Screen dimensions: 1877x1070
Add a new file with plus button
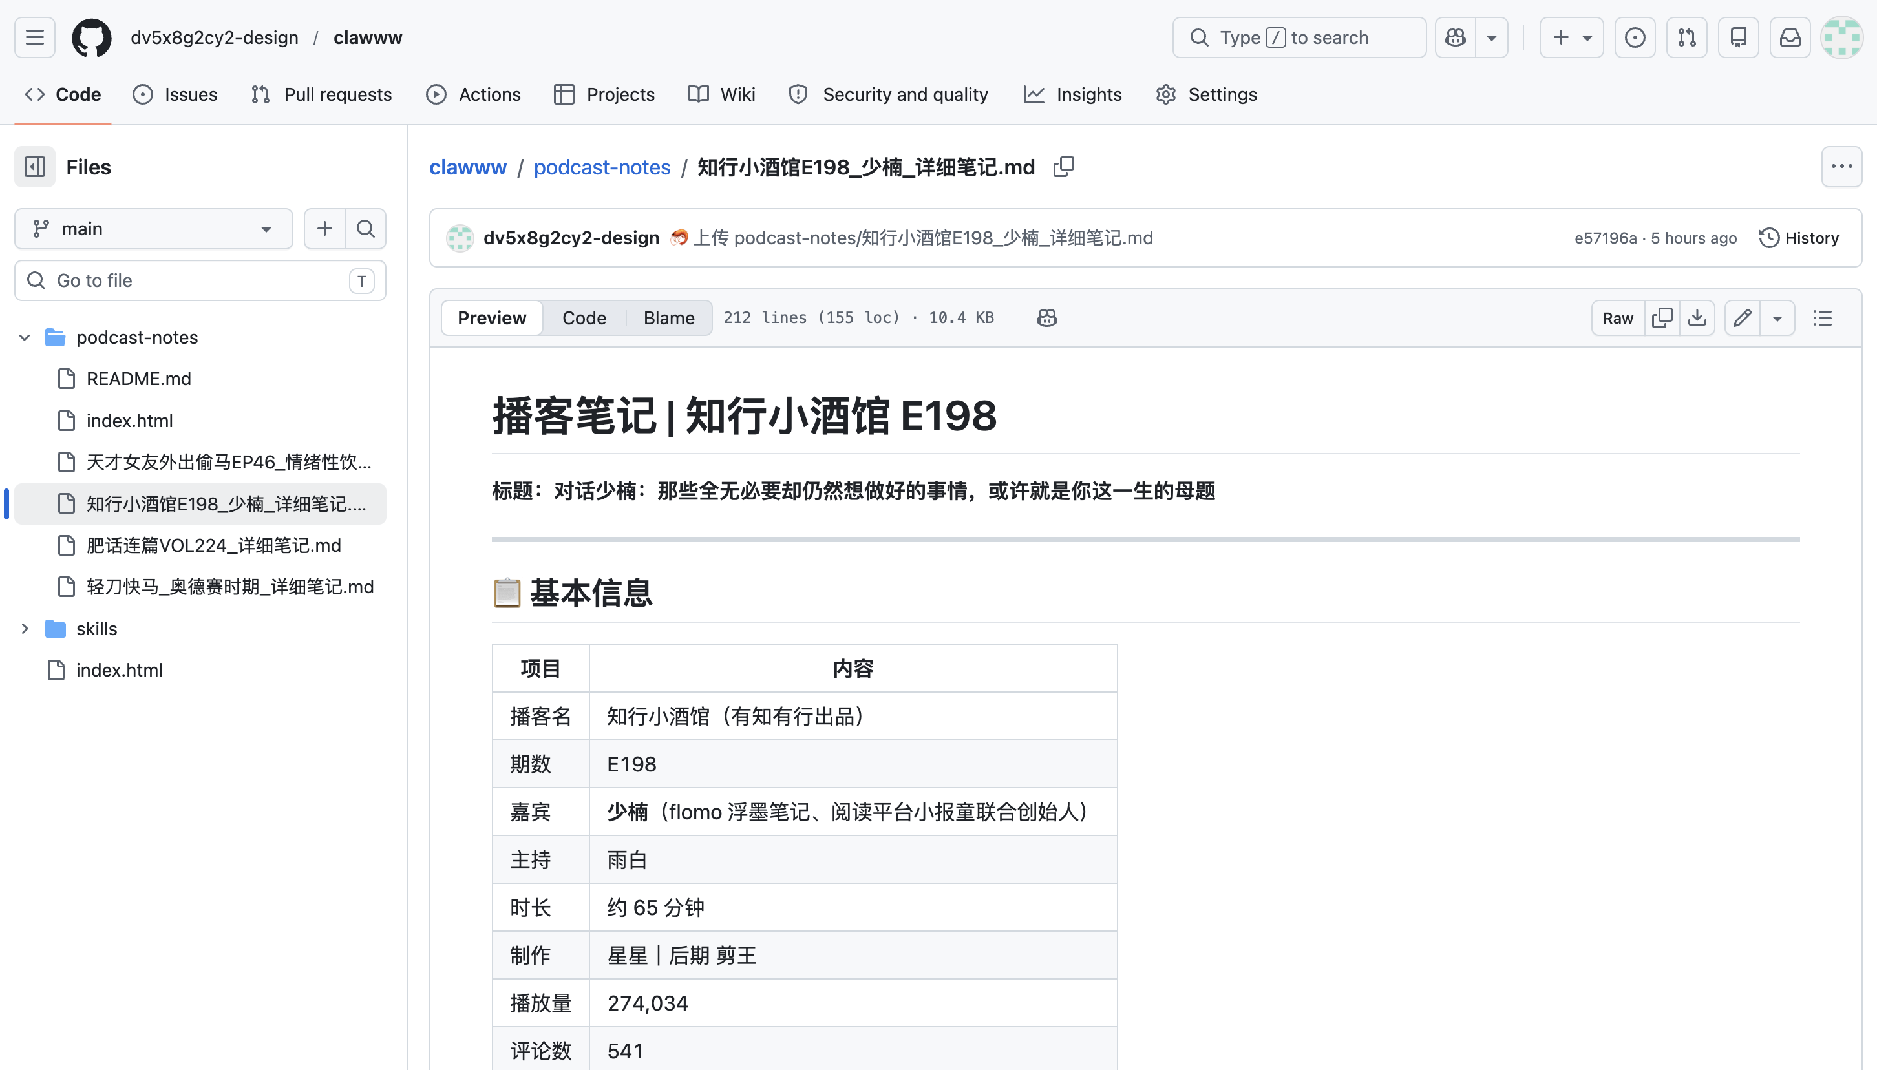pos(324,229)
